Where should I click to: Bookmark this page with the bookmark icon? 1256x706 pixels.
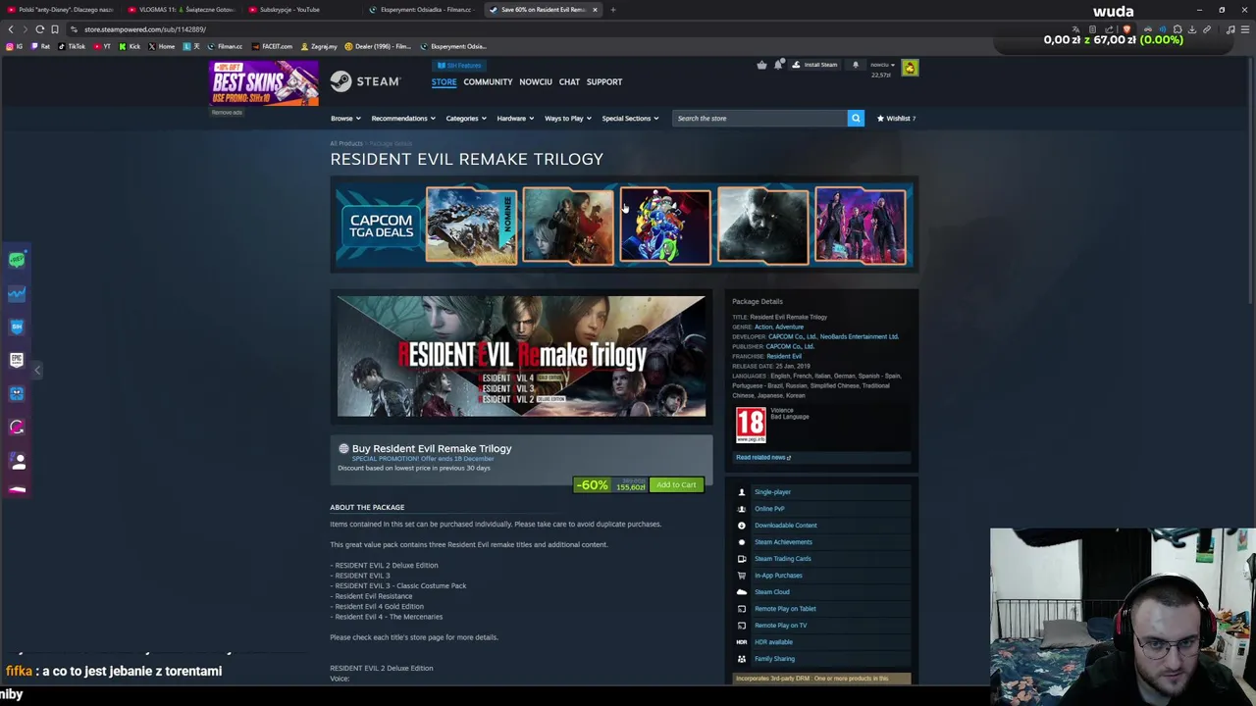pyautogui.click(x=55, y=29)
